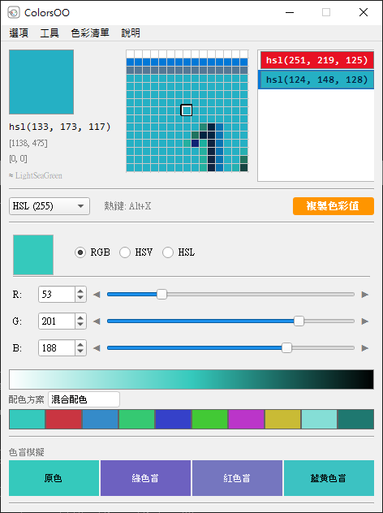Increase R value with spinner up arrow
The image size is (383, 513).
pyautogui.click(x=80, y=291)
